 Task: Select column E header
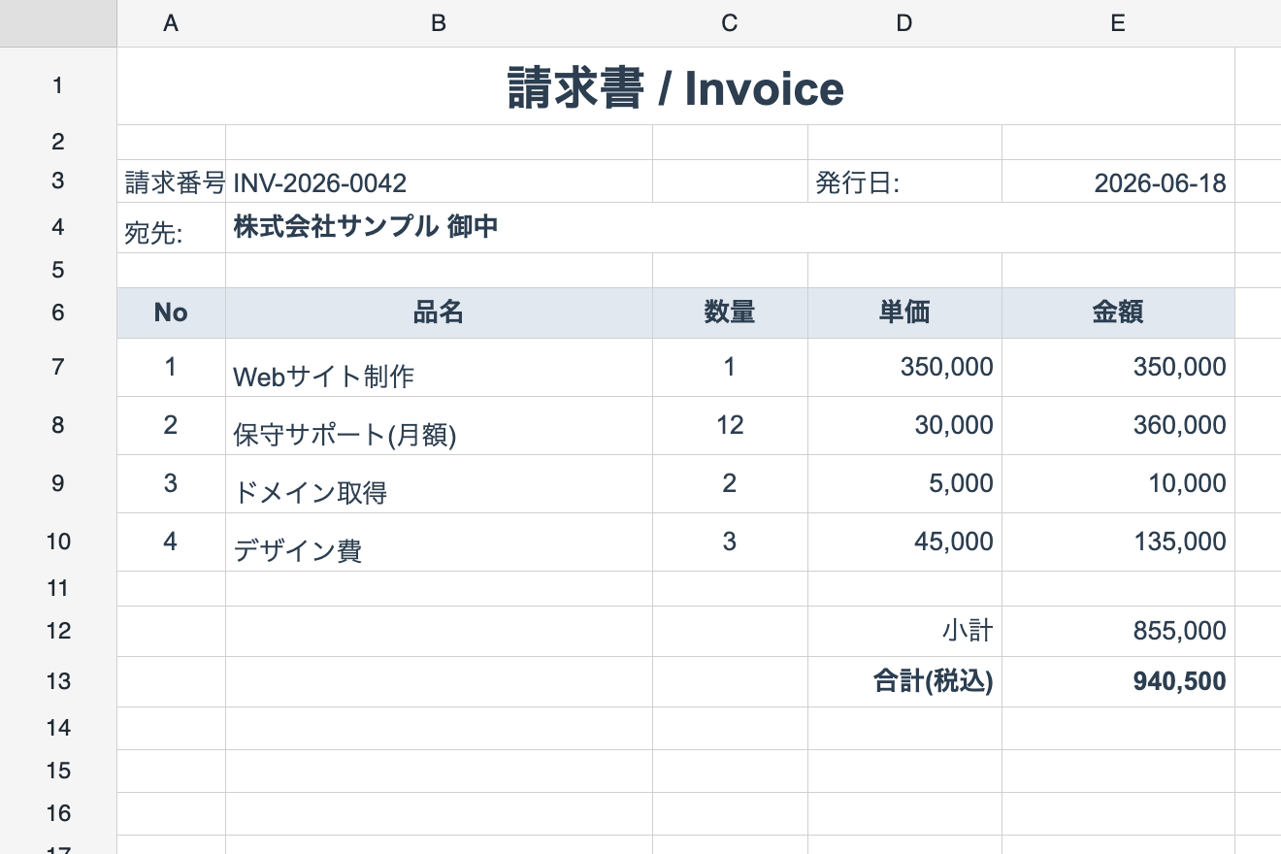(1118, 23)
